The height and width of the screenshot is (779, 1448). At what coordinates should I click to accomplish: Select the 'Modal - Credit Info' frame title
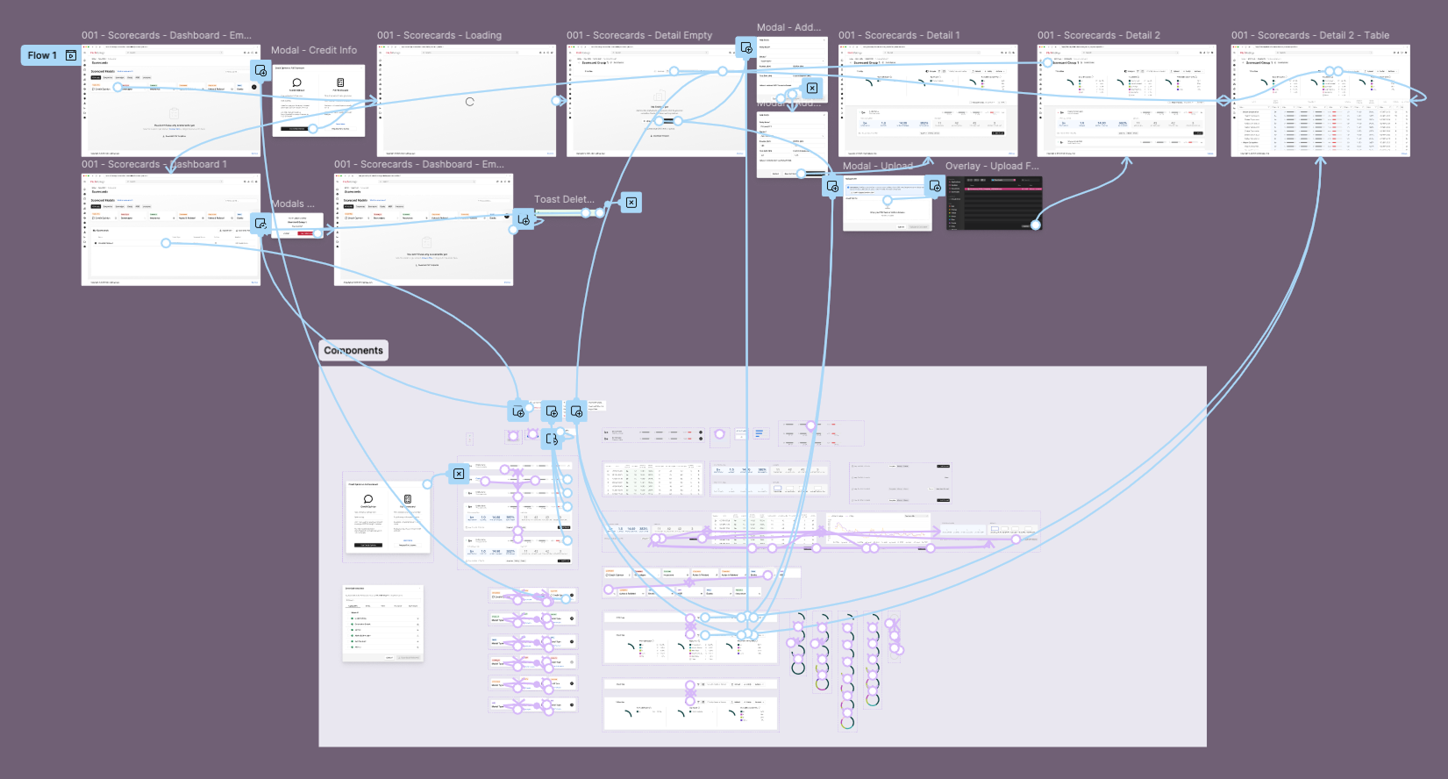[x=314, y=50]
